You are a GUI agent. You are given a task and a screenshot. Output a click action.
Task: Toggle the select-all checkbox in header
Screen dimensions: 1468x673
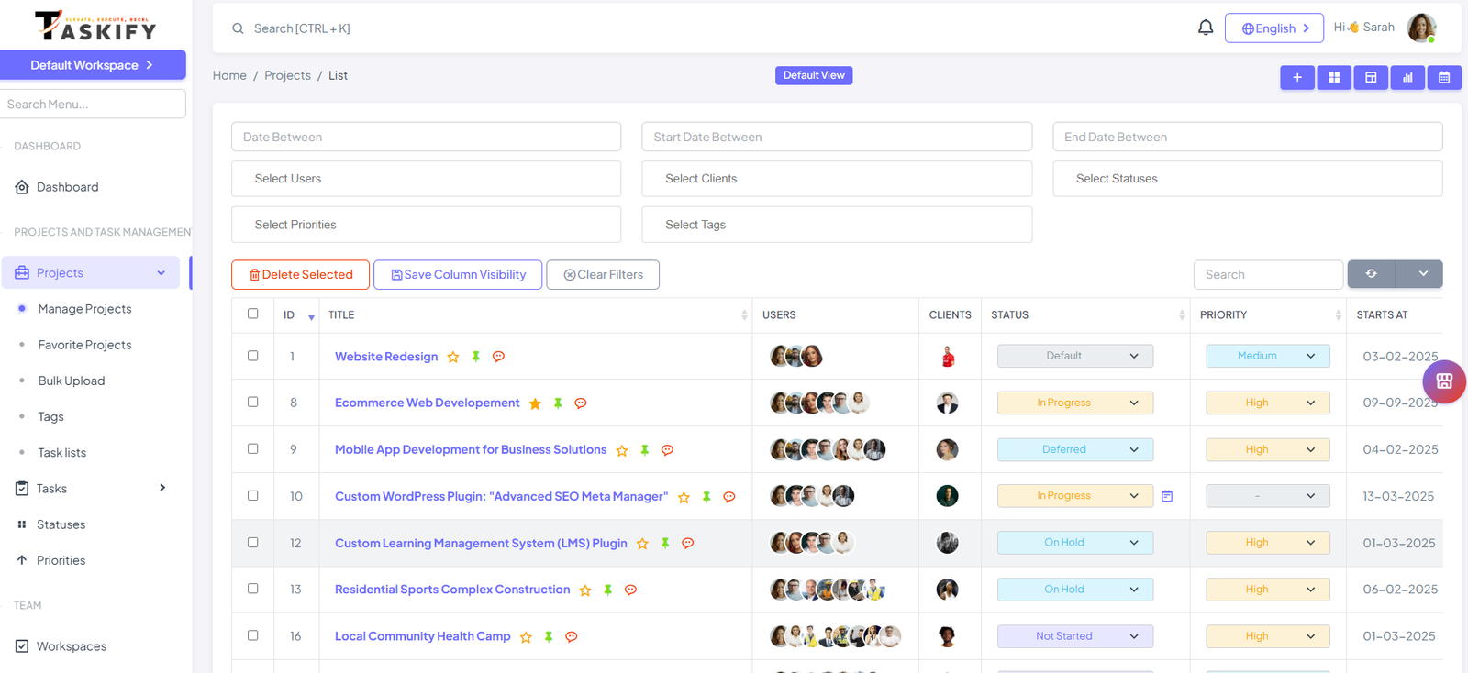[x=253, y=314]
